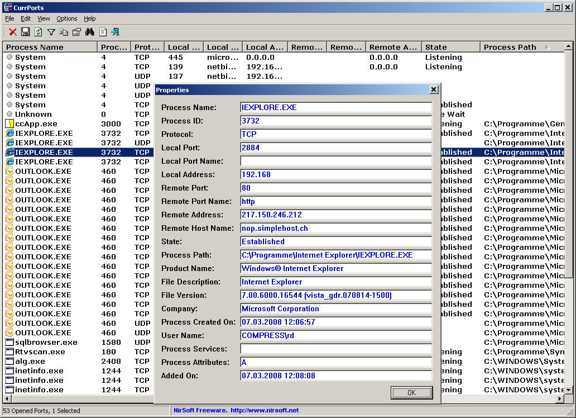Click process ID 2408 cell
The image size is (576, 418).
(111, 362)
